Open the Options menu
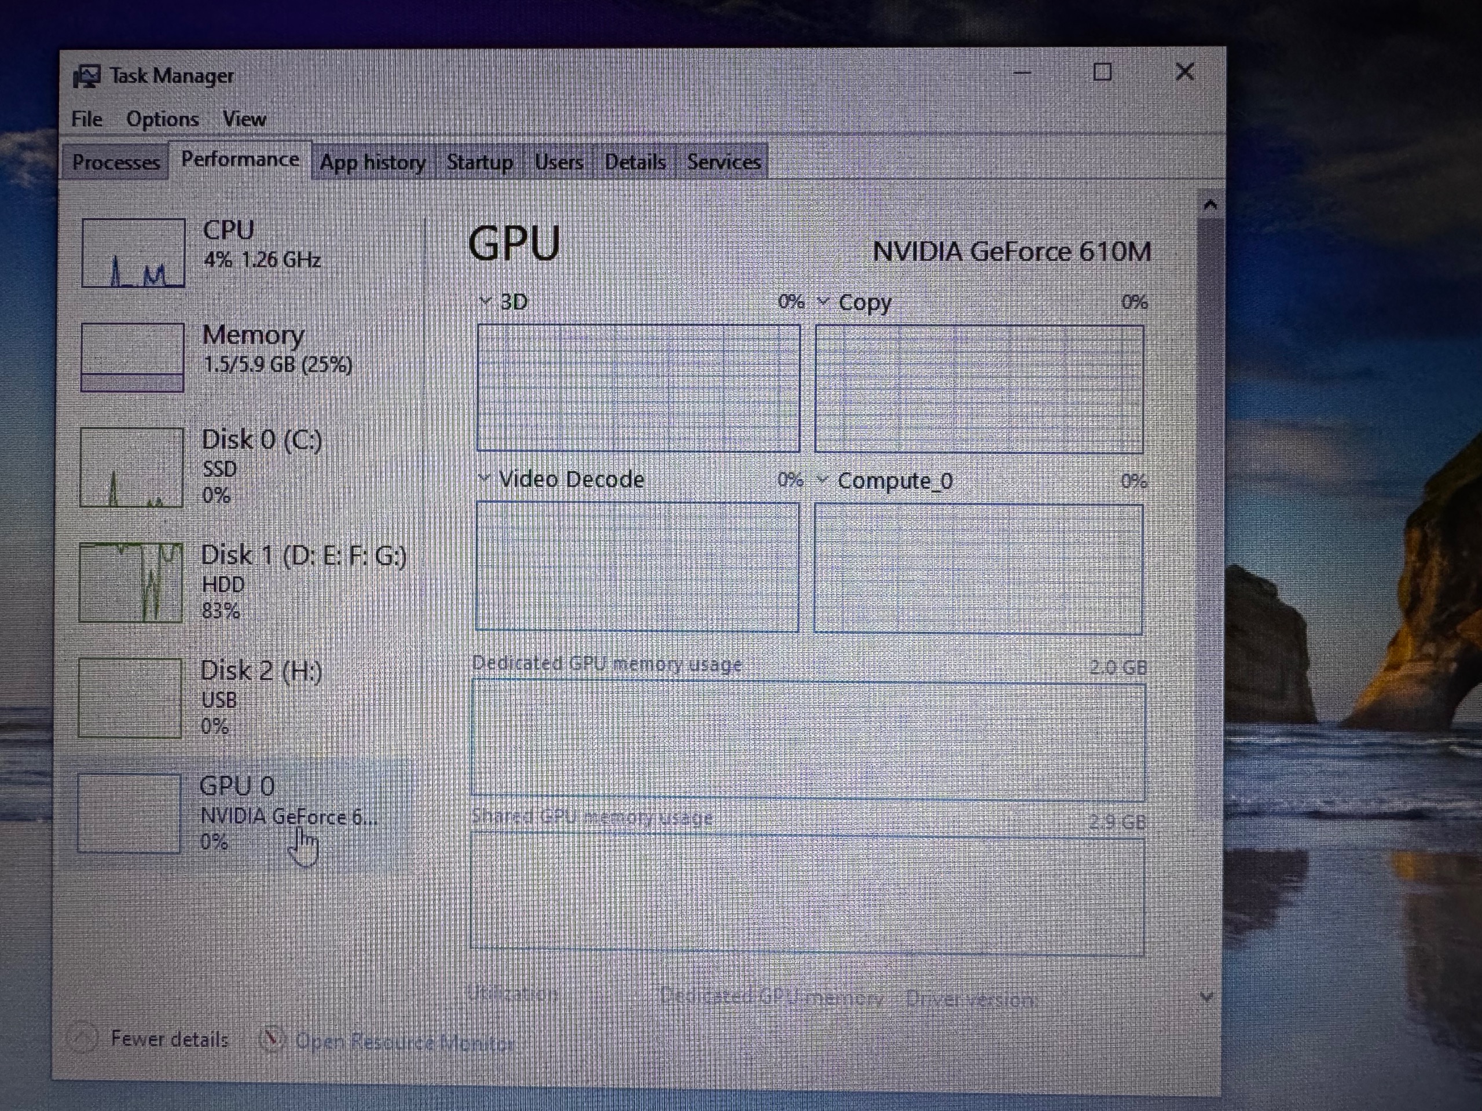This screenshot has height=1111, width=1482. pyautogui.click(x=163, y=119)
